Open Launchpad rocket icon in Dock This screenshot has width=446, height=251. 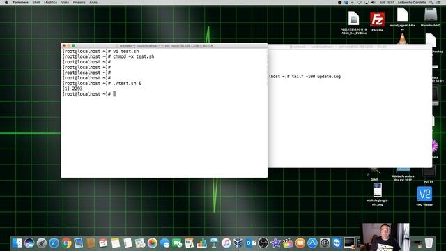click(42, 243)
